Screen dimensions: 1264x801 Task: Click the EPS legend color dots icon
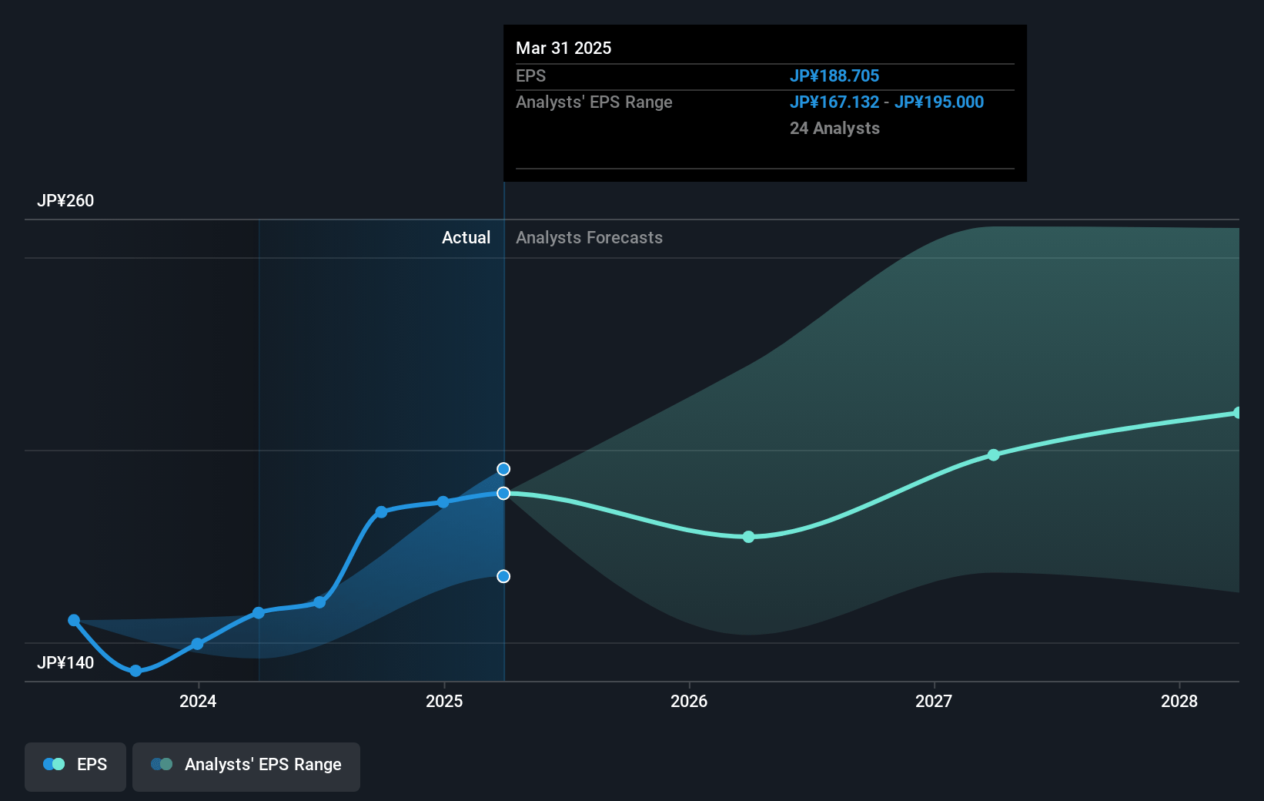click(54, 764)
